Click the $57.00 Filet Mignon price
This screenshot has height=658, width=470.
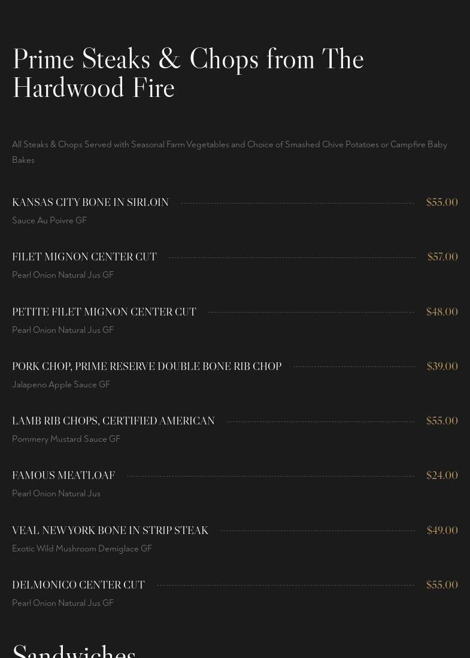pos(442,257)
